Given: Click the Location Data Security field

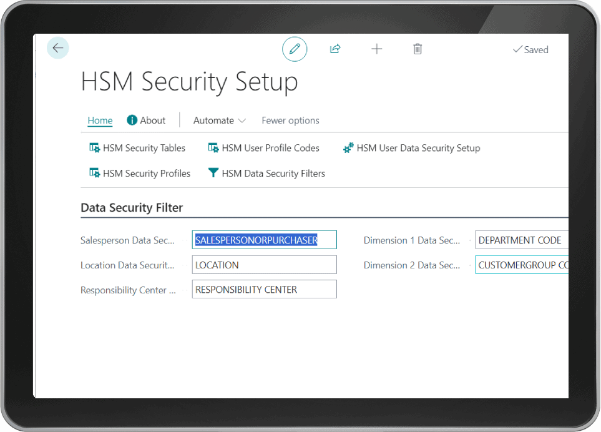Looking at the screenshot, I should 265,265.
